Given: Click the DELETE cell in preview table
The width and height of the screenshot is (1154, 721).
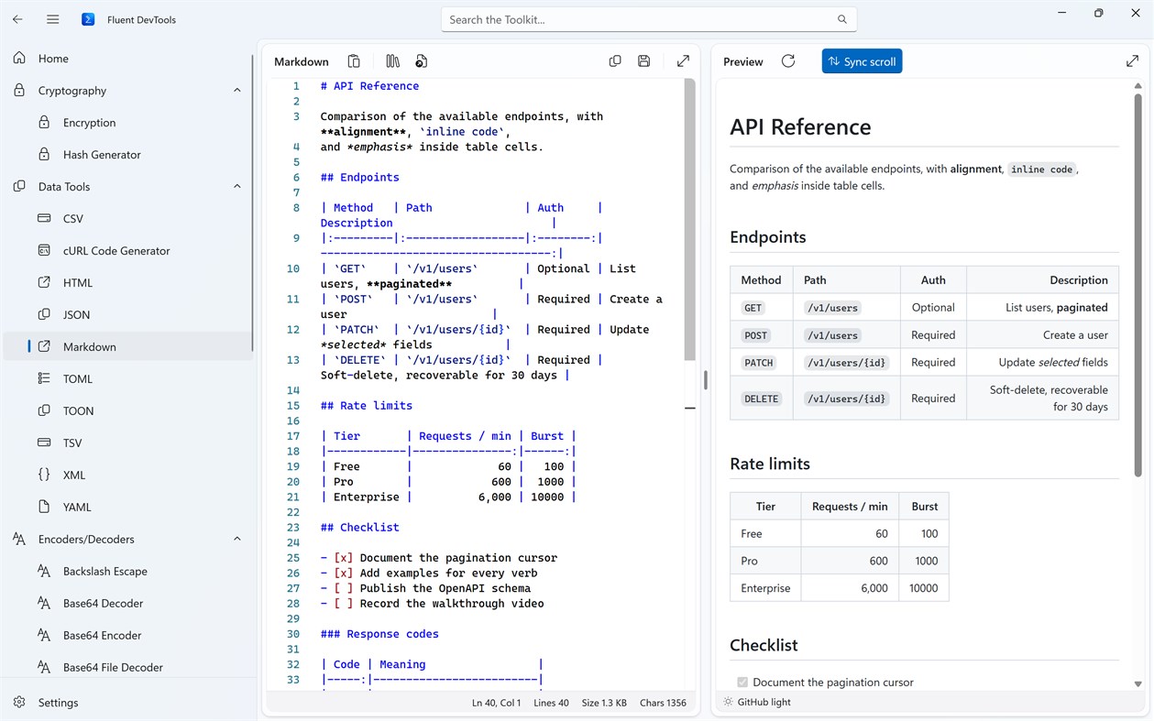Looking at the screenshot, I should click(761, 399).
